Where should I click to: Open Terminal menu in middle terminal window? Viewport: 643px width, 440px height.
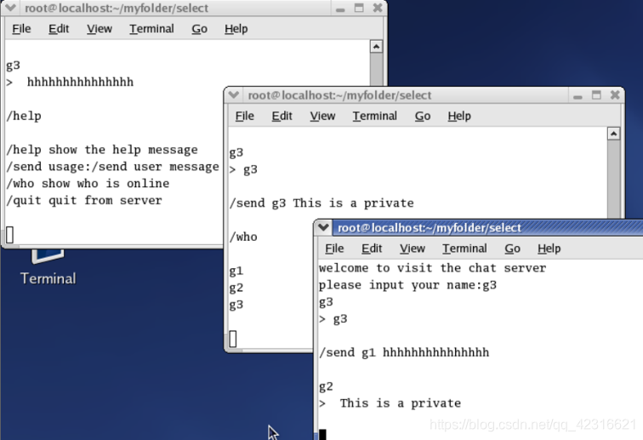click(375, 116)
